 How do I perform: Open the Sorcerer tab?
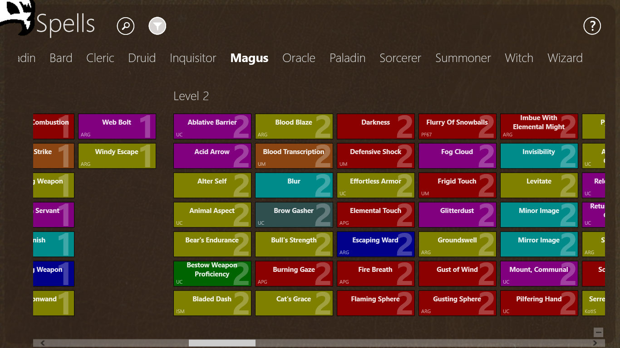[x=400, y=58]
